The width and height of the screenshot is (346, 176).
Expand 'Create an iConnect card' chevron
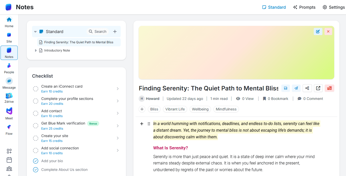[118, 89]
